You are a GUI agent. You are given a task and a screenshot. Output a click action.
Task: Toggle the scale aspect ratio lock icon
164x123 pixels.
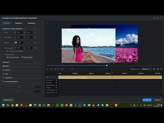35,32
